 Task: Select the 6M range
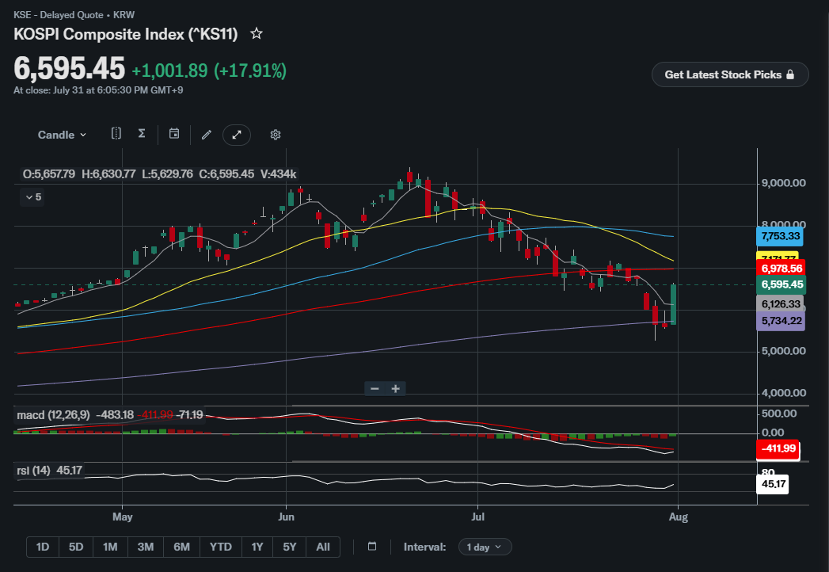[182, 547]
